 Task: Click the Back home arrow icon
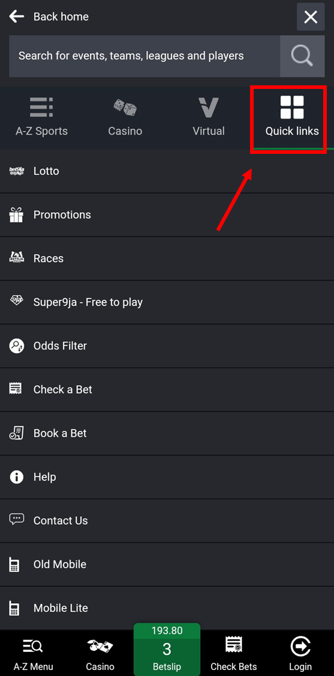pos(16,17)
